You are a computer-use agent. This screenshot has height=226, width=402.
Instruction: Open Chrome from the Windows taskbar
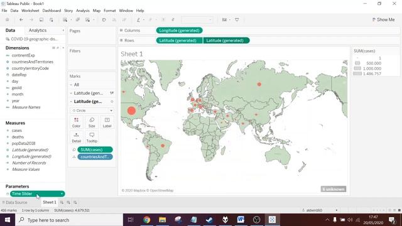(146, 220)
